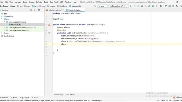Image resolution: width=182 pixels, height=102 pixels.
Task: Select the app module in the project tree
Action: click(5, 14)
